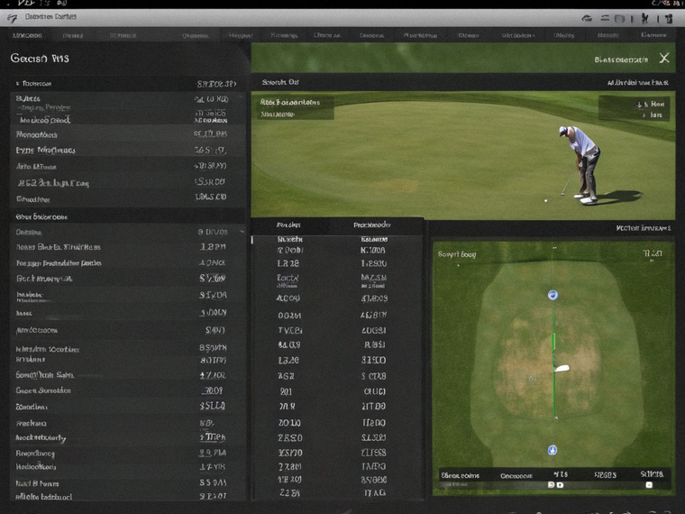Select the lower blue marker on the green map
Screen dimensions: 685x514
coord(553,450)
